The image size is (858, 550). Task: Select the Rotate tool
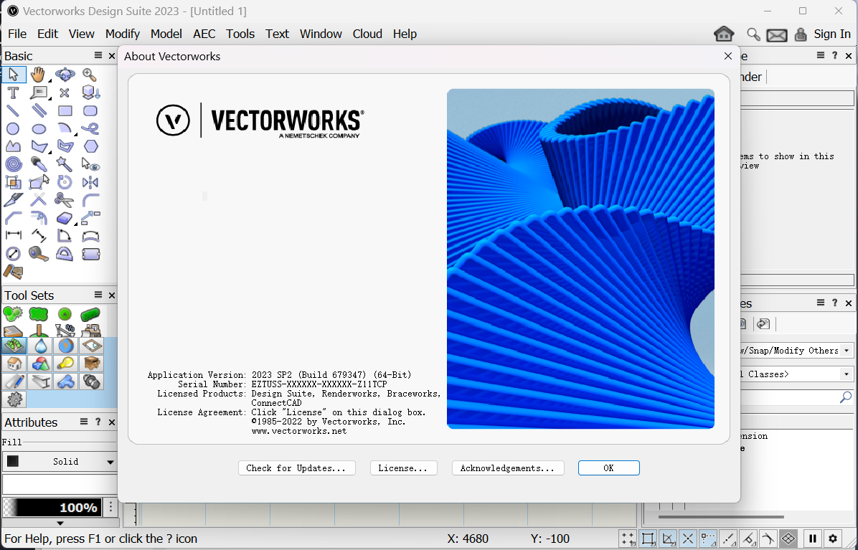65,182
